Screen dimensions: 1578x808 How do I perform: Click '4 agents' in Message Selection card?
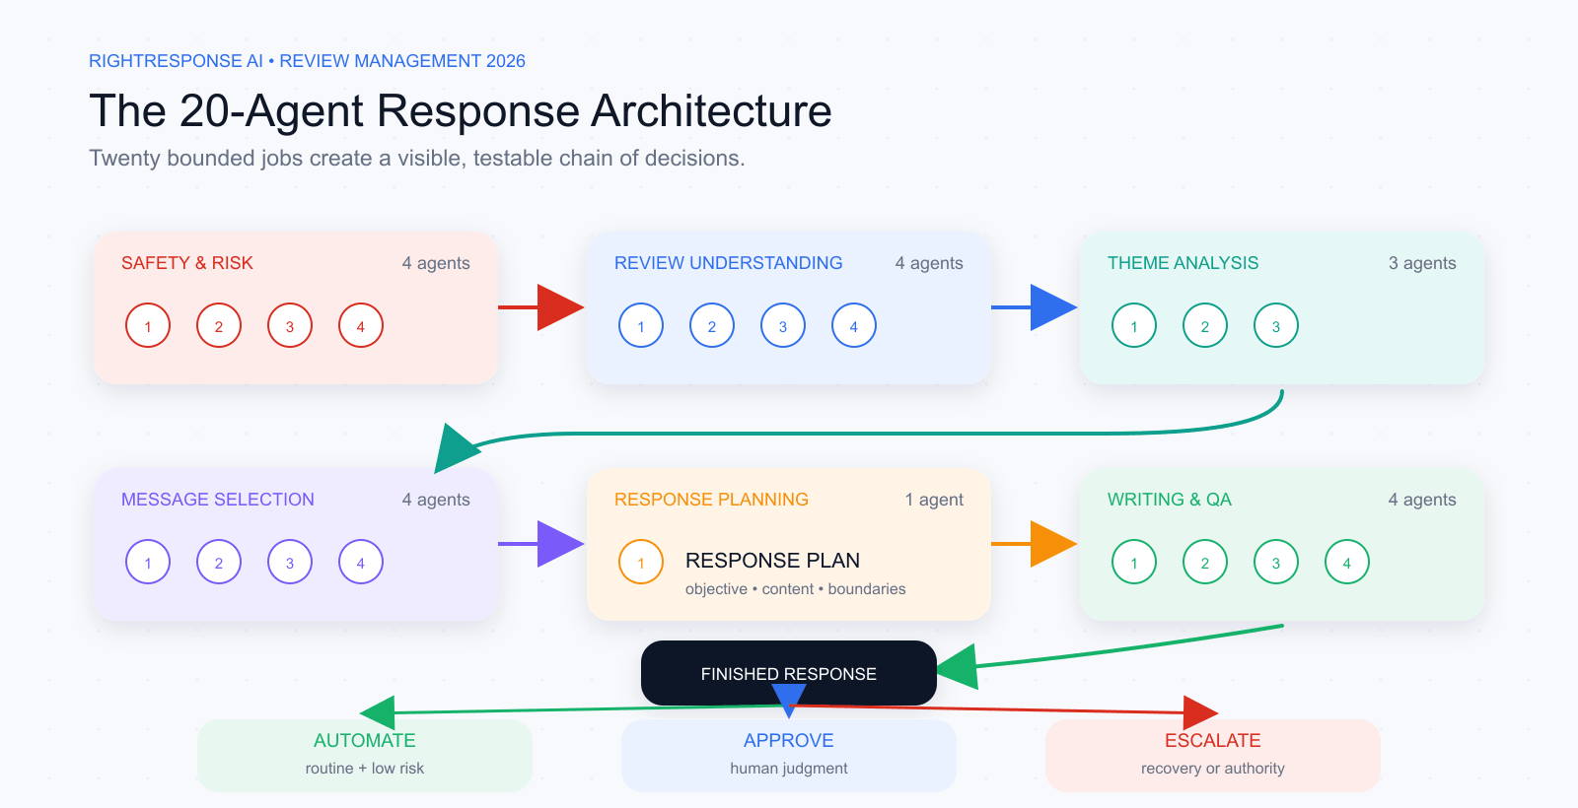436,500
